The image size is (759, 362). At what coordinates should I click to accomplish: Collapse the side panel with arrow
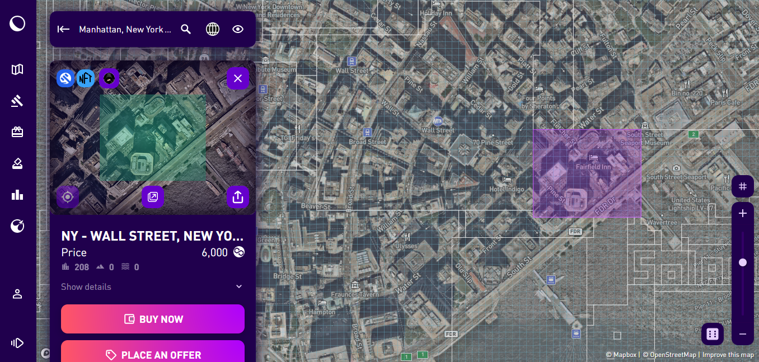[63, 29]
